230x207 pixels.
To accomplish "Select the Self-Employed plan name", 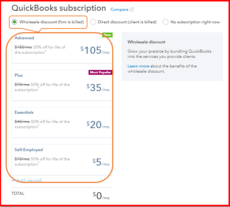I will point(29,150).
